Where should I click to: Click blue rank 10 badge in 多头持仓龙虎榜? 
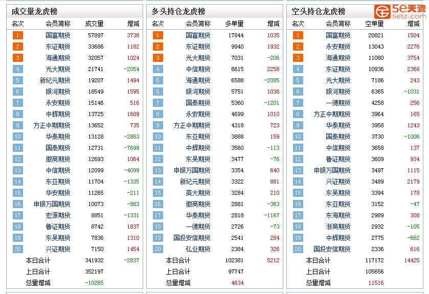(x=158, y=137)
